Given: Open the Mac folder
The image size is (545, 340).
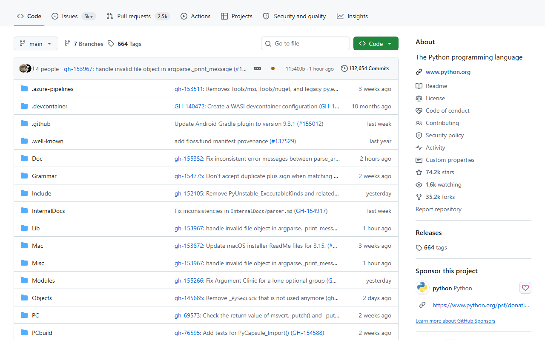Looking at the screenshot, I should (x=37, y=246).
